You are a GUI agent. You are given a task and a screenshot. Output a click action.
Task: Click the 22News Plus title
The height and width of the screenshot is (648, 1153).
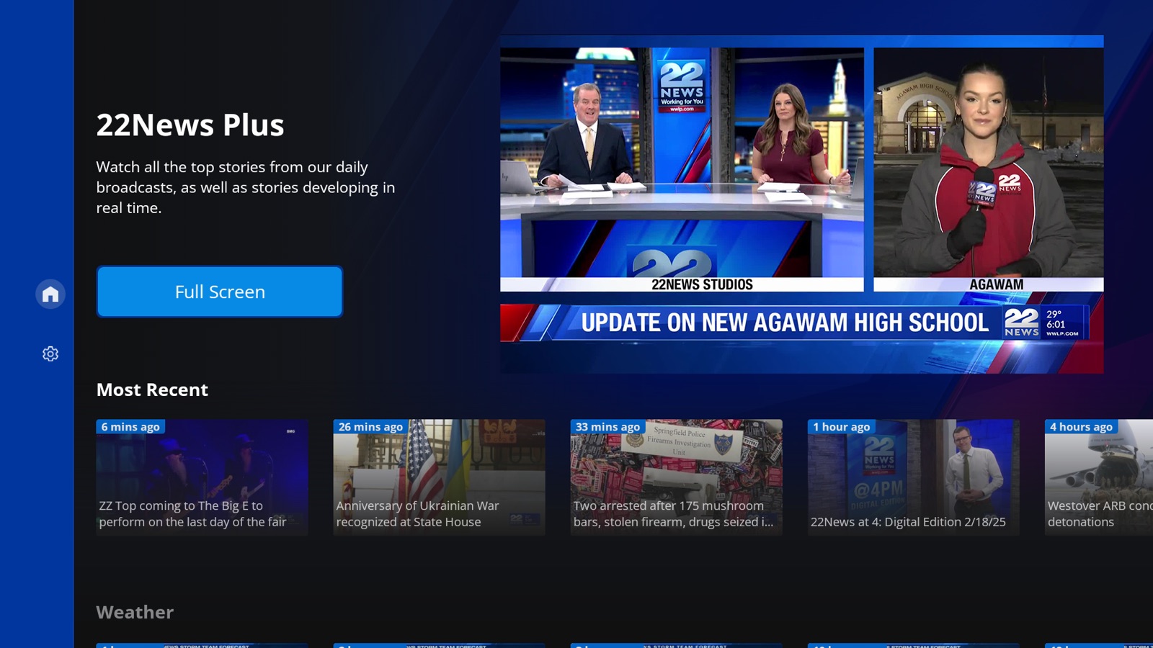tap(190, 125)
